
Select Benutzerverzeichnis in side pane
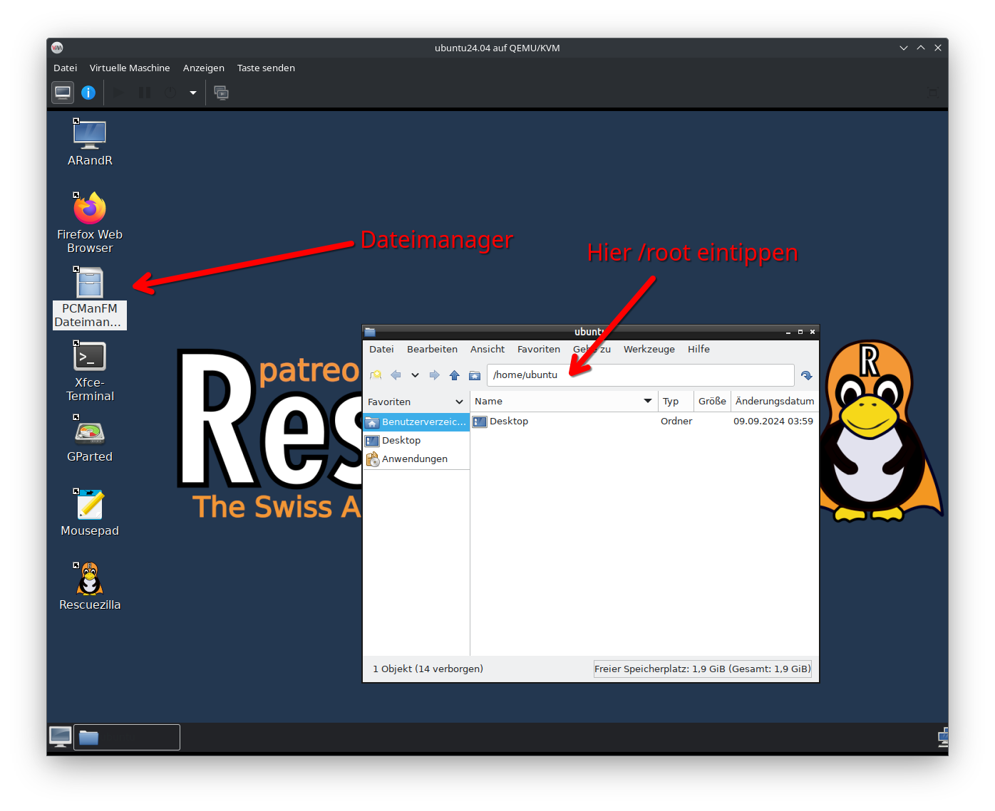click(x=416, y=422)
